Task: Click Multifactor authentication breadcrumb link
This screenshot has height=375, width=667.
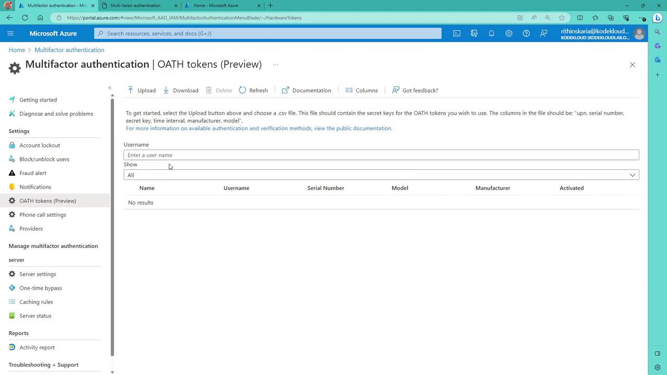Action: coord(69,50)
